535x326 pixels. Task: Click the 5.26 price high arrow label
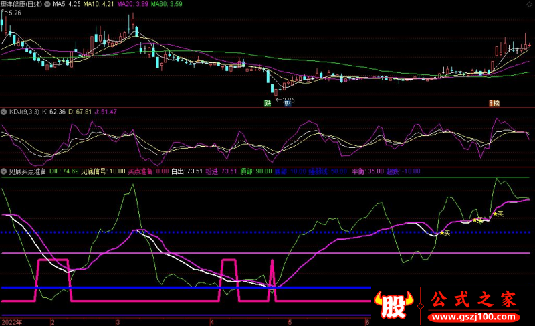pos(12,13)
